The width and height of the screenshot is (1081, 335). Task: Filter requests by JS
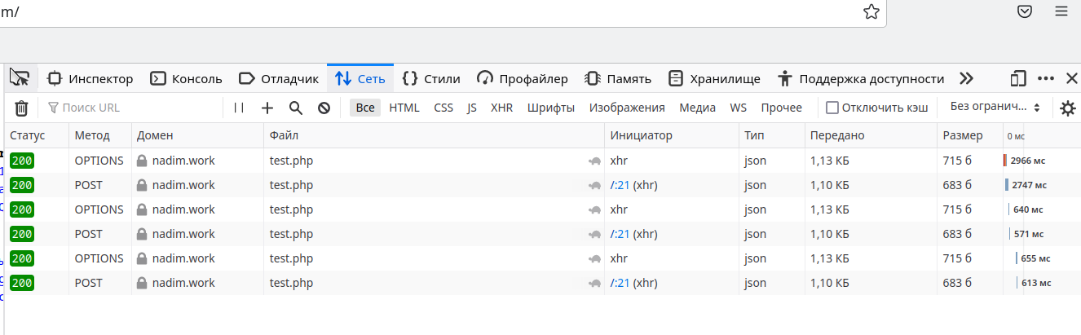tap(472, 108)
